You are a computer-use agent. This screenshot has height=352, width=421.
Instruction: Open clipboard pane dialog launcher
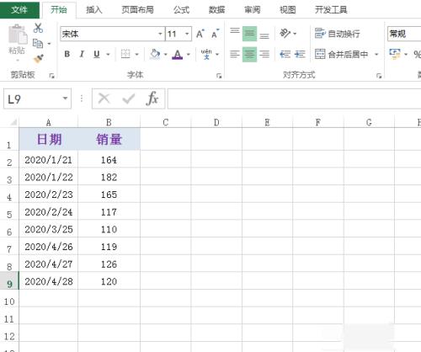pos(51,76)
